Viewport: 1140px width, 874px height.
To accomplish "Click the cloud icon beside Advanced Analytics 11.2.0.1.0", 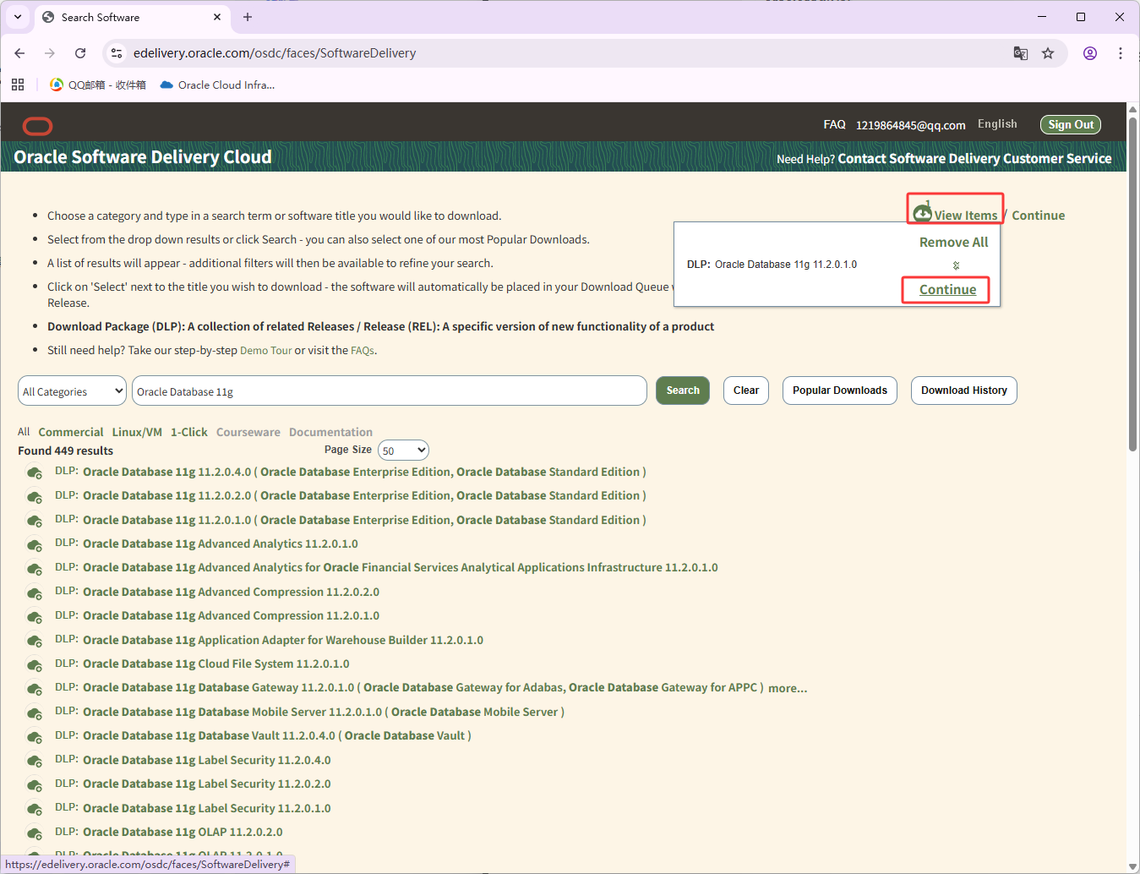I will coord(35,544).
